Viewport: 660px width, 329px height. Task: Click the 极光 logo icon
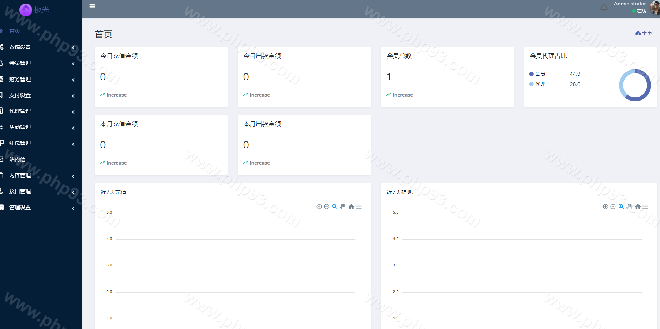pyautogui.click(x=26, y=10)
